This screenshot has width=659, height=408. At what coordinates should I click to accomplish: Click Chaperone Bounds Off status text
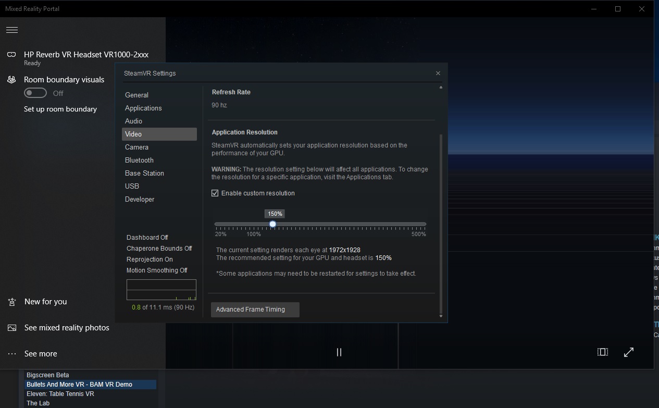tap(159, 248)
